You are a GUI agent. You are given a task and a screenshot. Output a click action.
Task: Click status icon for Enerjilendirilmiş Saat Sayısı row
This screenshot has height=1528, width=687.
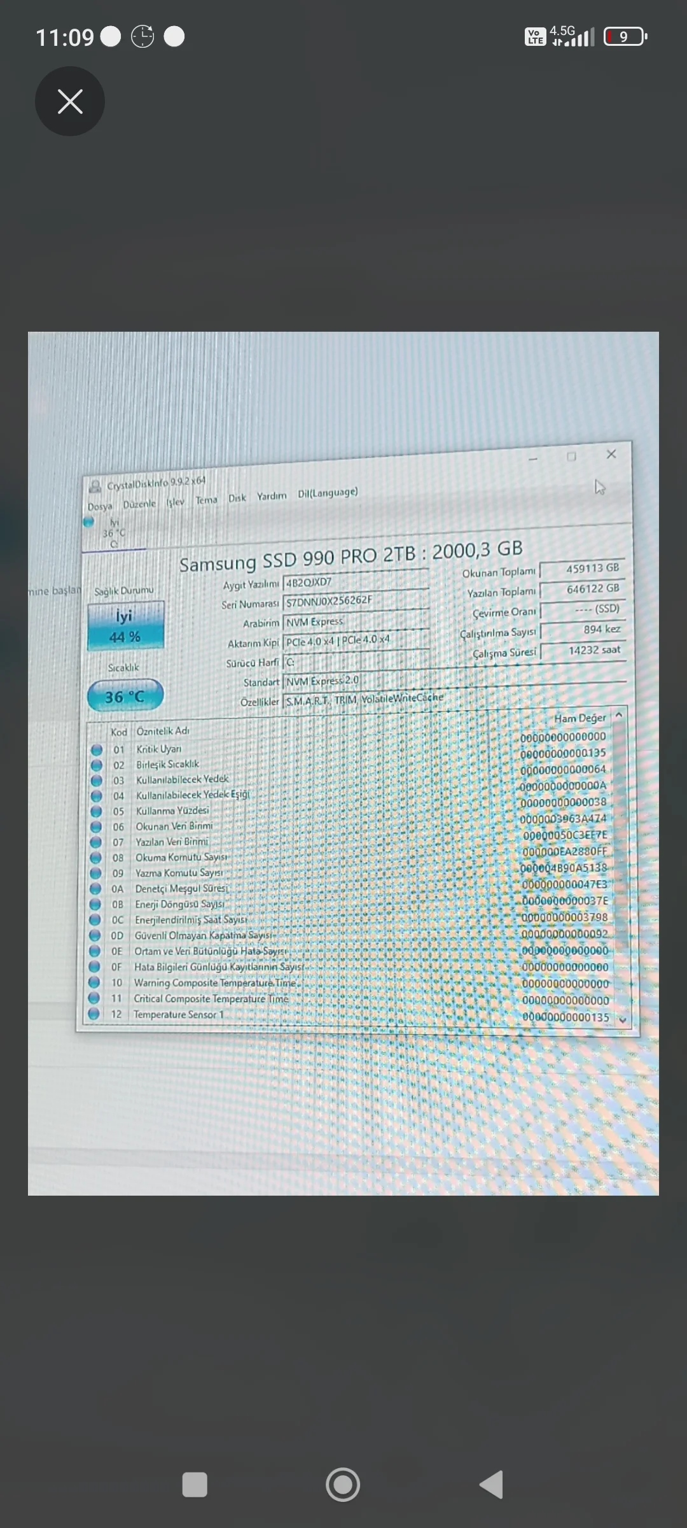click(95, 920)
